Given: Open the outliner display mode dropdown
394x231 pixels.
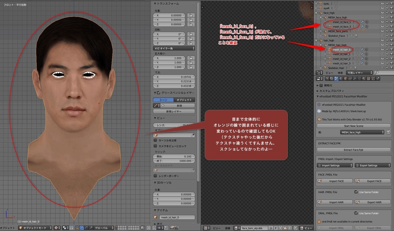Looking at the screenshot, I should (x=359, y=73).
